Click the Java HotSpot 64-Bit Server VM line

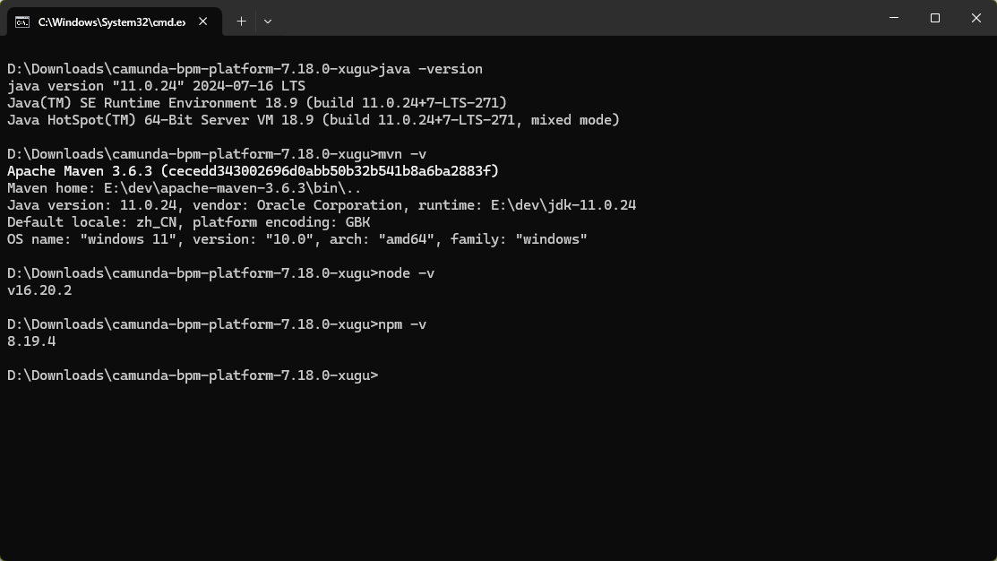tap(314, 120)
